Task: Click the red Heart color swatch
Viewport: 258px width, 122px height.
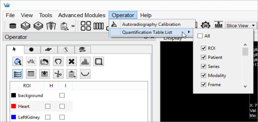Action: coord(13,106)
